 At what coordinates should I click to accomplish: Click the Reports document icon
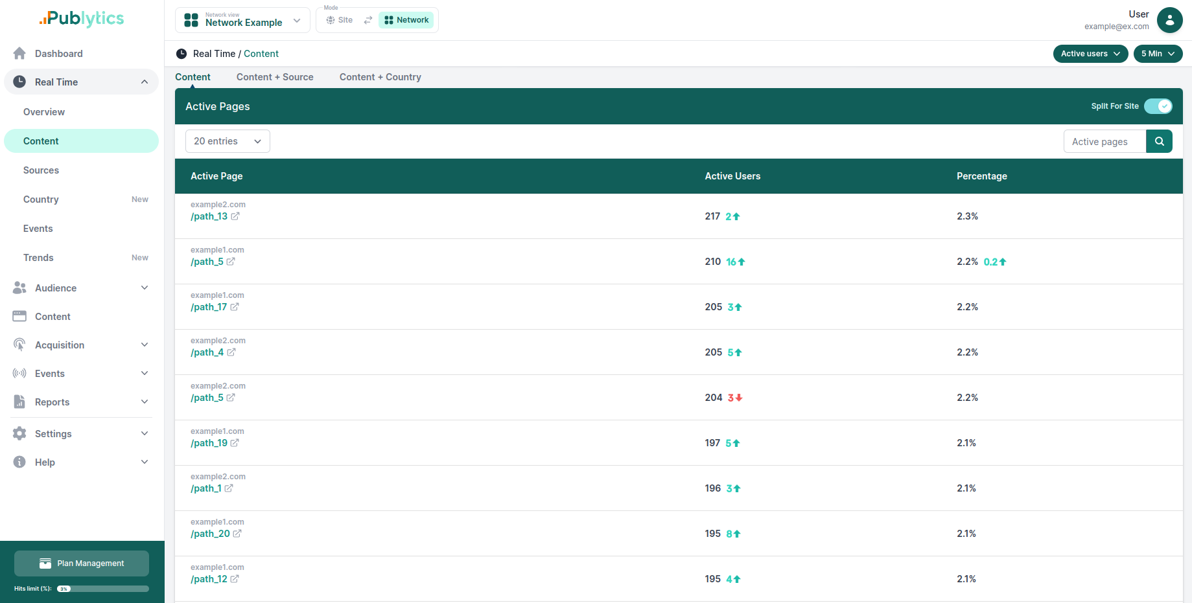[x=19, y=402]
